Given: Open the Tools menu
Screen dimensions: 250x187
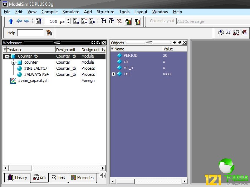Looking at the screenshot, I should [x=124, y=12].
